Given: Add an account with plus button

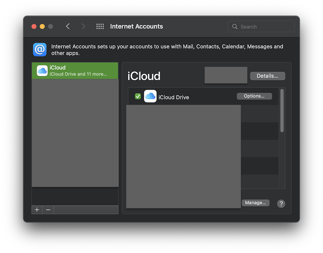Looking at the screenshot, I should pyautogui.click(x=37, y=210).
